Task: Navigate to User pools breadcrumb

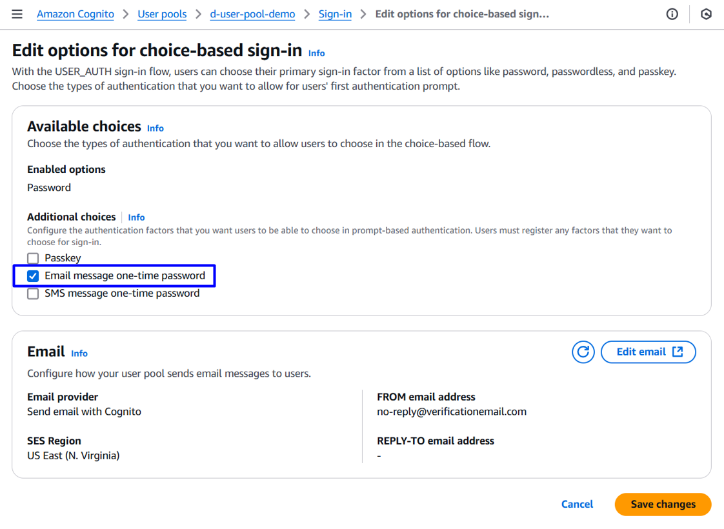Action: click(162, 14)
